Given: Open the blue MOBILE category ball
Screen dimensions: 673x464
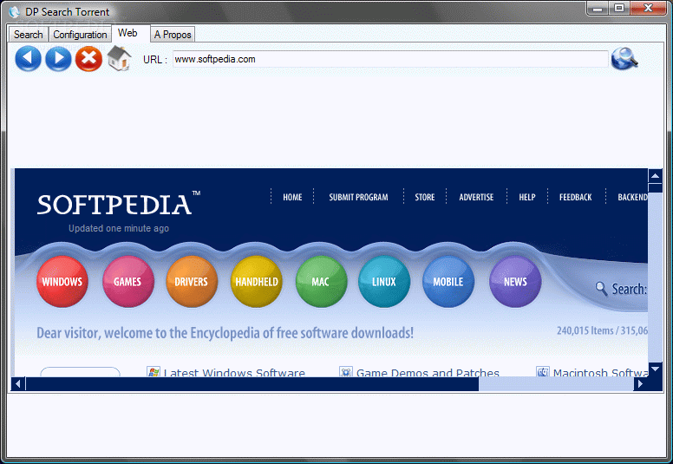Looking at the screenshot, I should [x=448, y=282].
